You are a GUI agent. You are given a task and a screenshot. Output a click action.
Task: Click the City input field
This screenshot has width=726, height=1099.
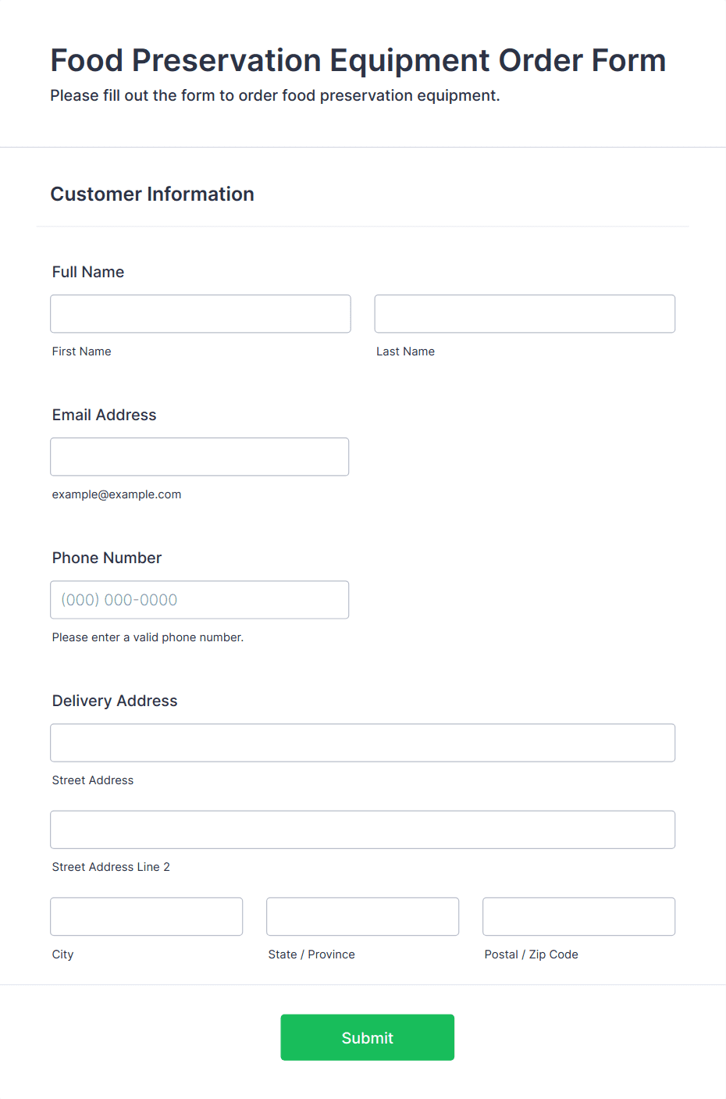click(147, 916)
